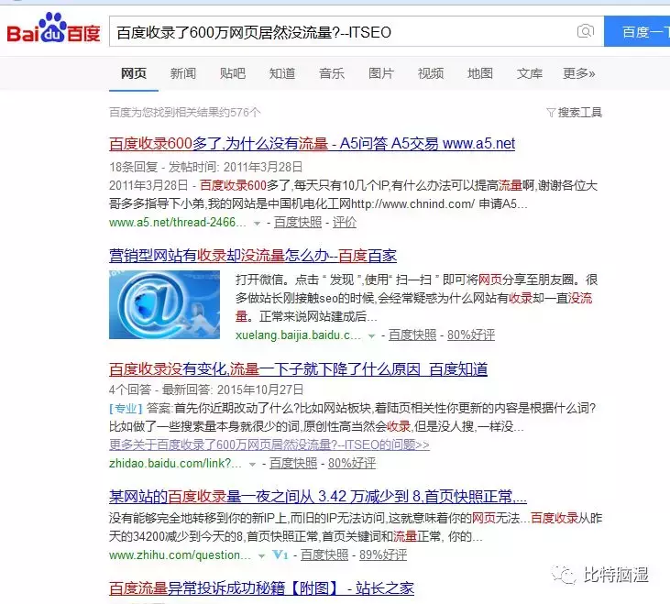Screen dimensions: 670x604
Task: Switch to the 视频 tab
Action: tap(430, 73)
